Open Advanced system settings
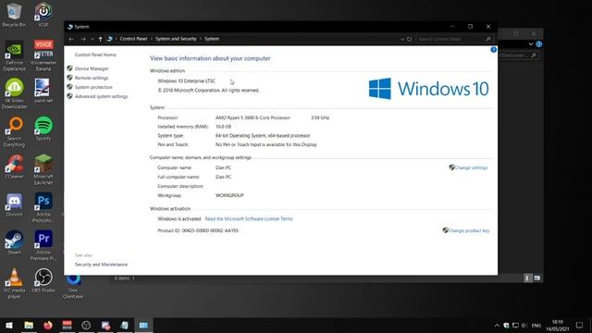 coord(101,96)
